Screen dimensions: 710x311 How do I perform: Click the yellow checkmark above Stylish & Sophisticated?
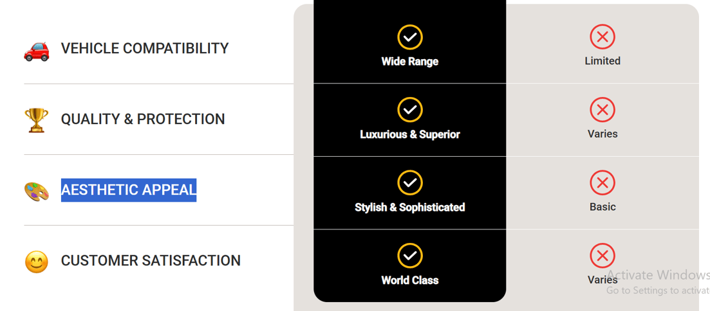tap(410, 182)
